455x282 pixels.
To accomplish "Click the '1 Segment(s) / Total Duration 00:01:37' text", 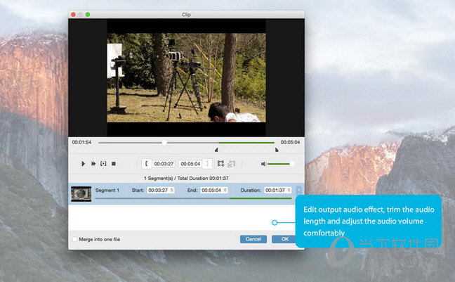I will [x=186, y=178].
